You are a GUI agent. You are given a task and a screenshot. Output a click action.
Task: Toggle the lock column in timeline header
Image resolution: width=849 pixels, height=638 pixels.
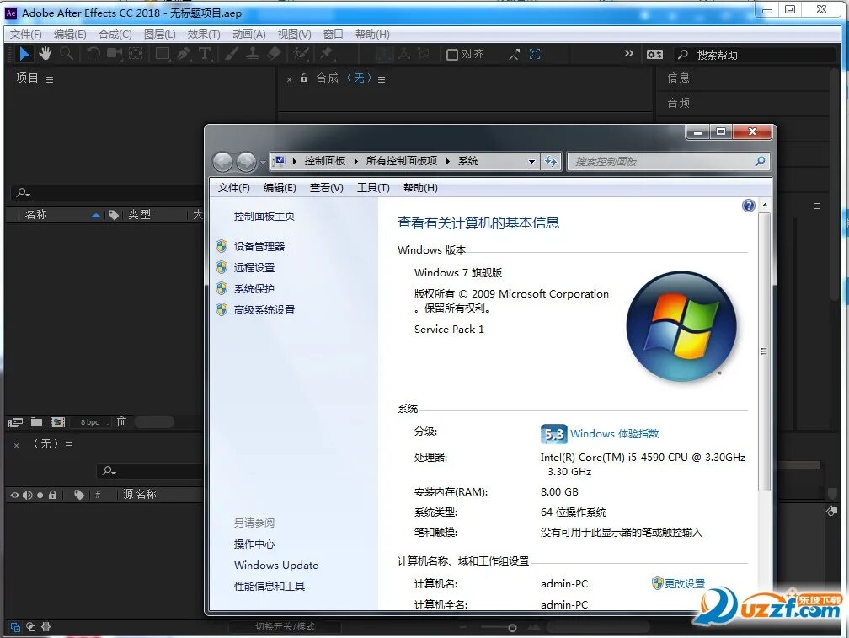click(x=52, y=495)
